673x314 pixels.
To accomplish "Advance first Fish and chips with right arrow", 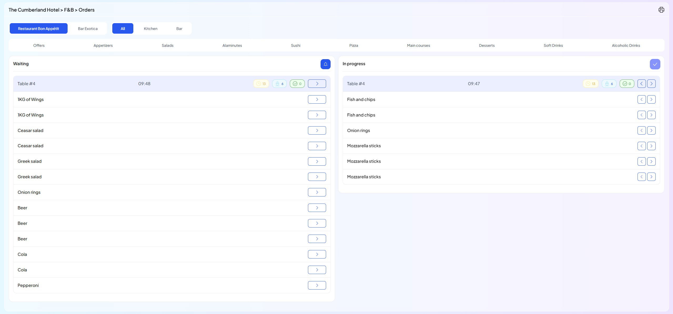I will [651, 99].
